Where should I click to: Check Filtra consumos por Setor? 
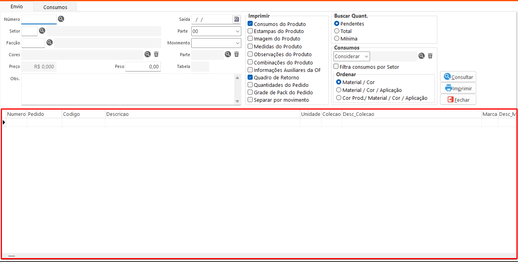click(x=336, y=67)
